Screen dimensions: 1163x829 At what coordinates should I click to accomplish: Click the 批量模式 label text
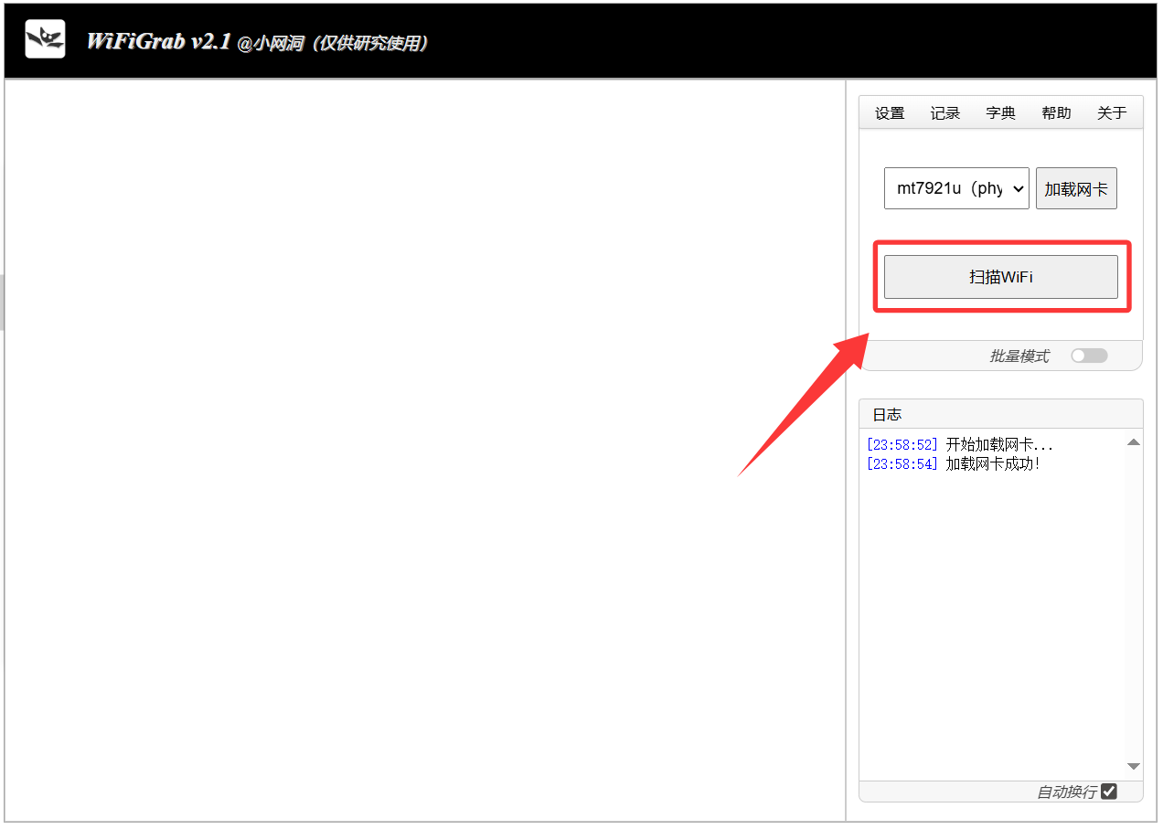(x=1019, y=356)
